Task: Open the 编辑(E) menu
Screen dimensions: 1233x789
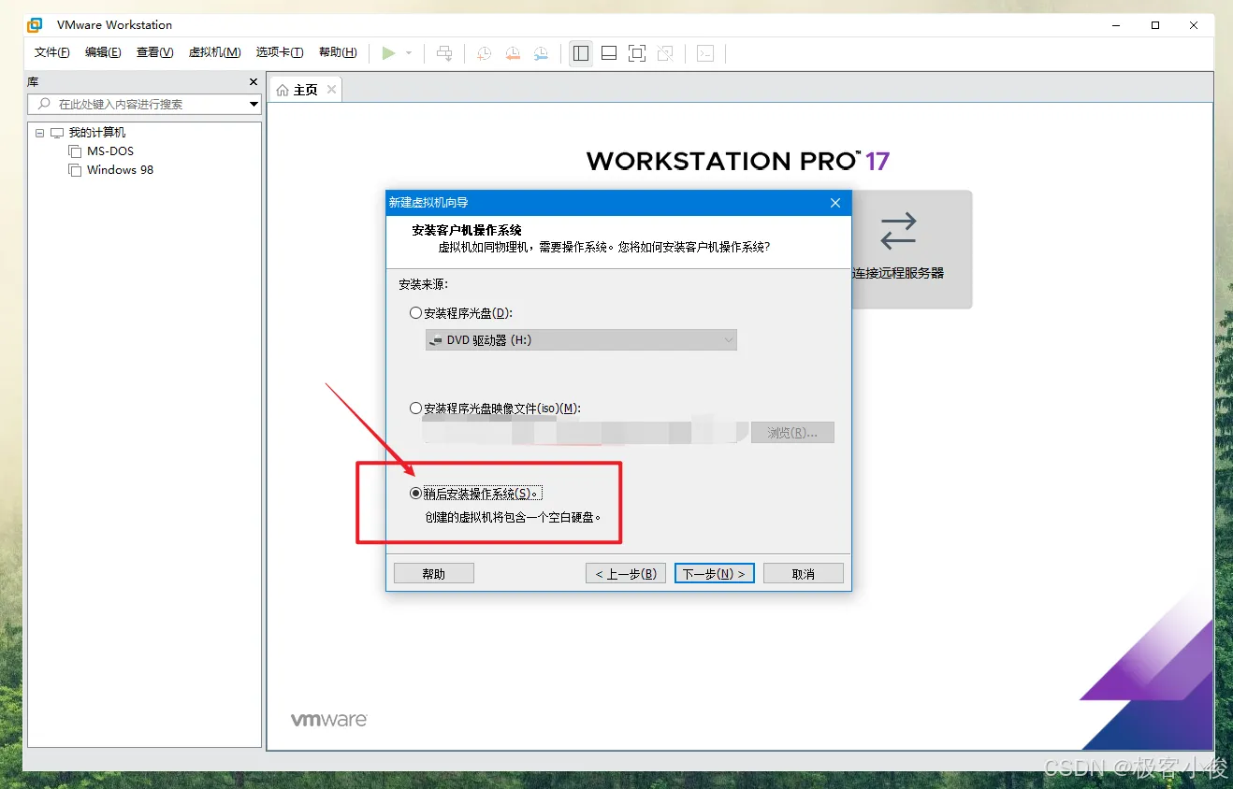Action: (103, 52)
